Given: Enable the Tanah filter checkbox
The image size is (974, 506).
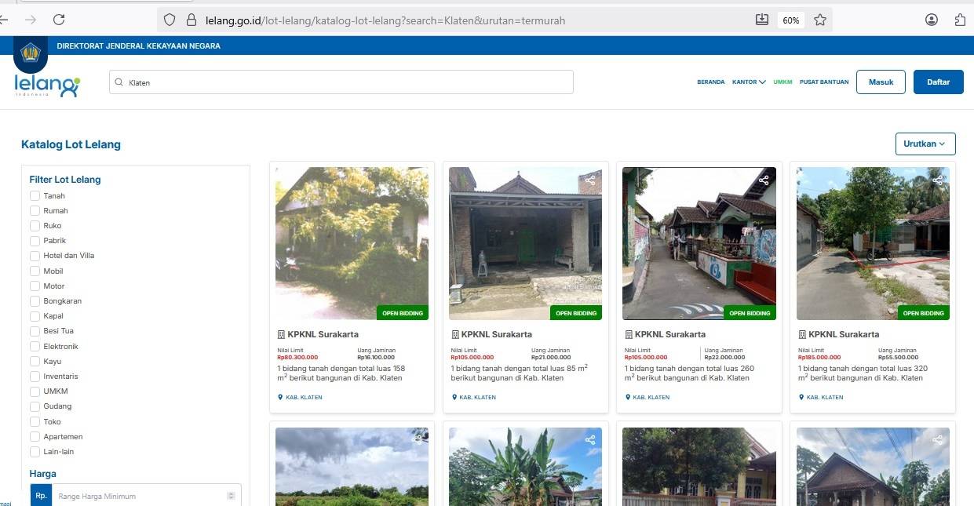Looking at the screenshot, I should tap(35, 196).
